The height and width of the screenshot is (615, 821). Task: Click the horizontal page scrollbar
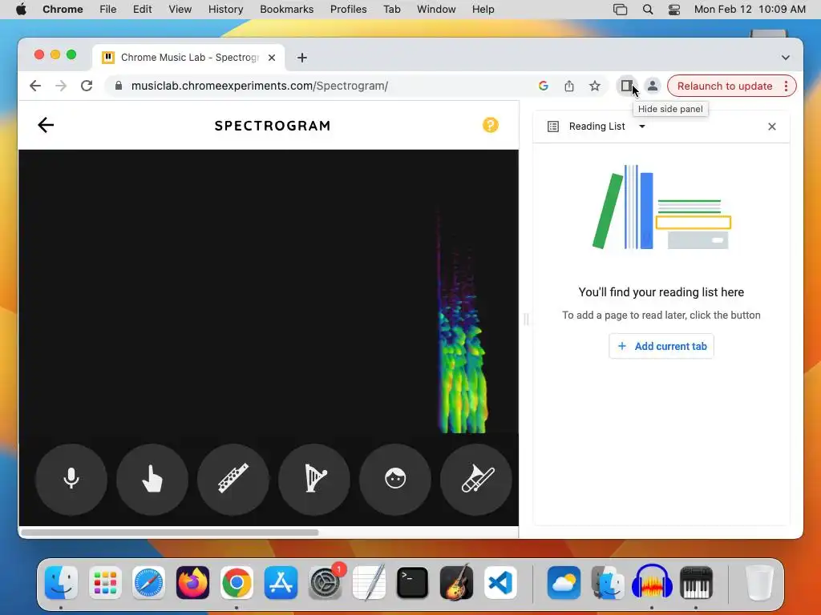point(170,533)
